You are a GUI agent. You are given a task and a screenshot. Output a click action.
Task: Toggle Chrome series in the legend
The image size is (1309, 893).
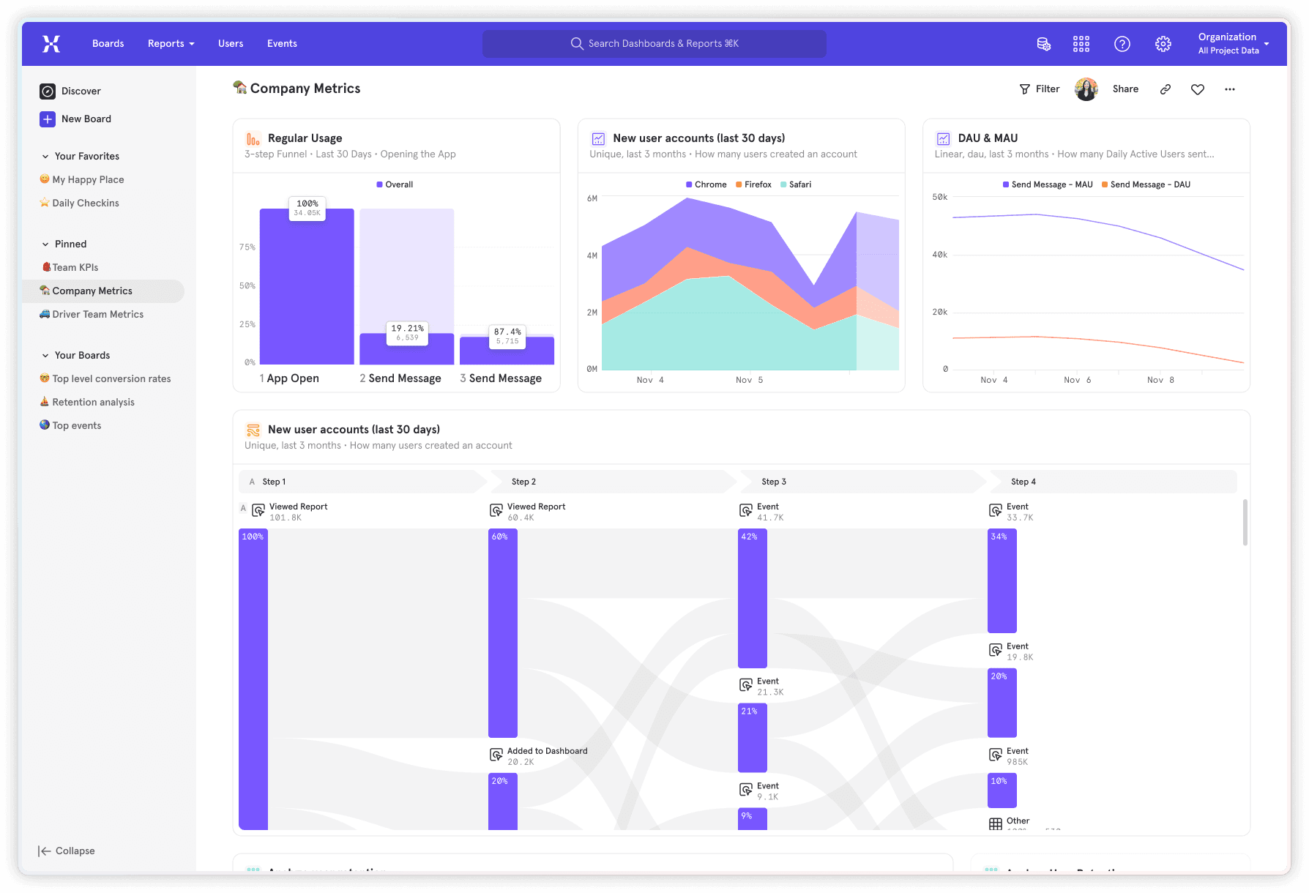click(x=706, y=184)
